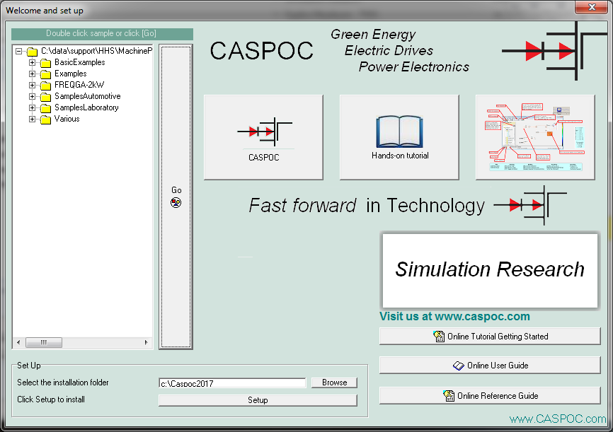Expand the SamplesAutomotive folder
The image size is (613, 432).
32,96
